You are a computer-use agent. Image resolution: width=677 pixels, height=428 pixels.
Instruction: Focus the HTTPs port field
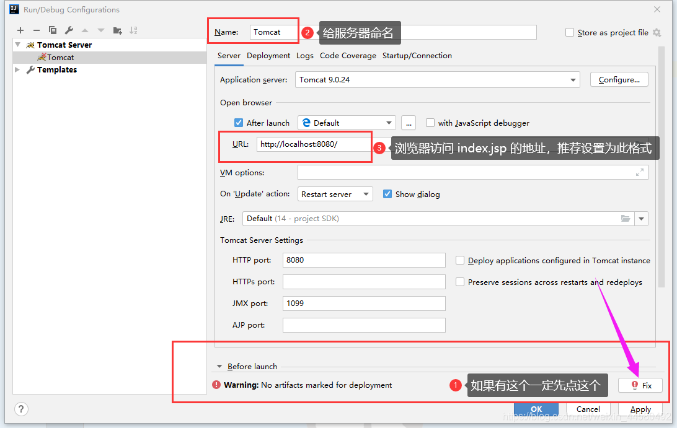tap(364, 282)
